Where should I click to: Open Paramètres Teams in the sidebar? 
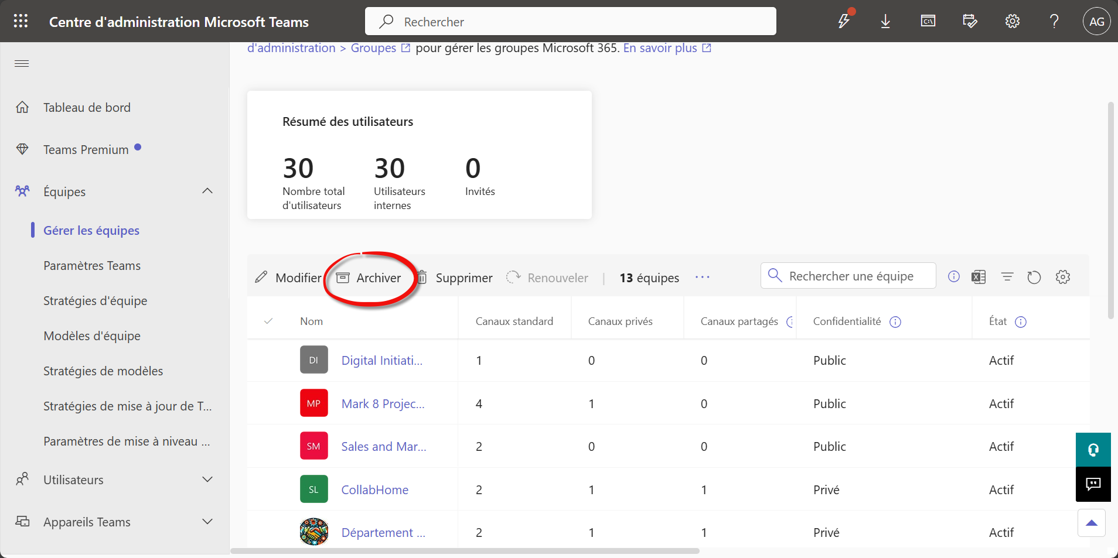92,266
